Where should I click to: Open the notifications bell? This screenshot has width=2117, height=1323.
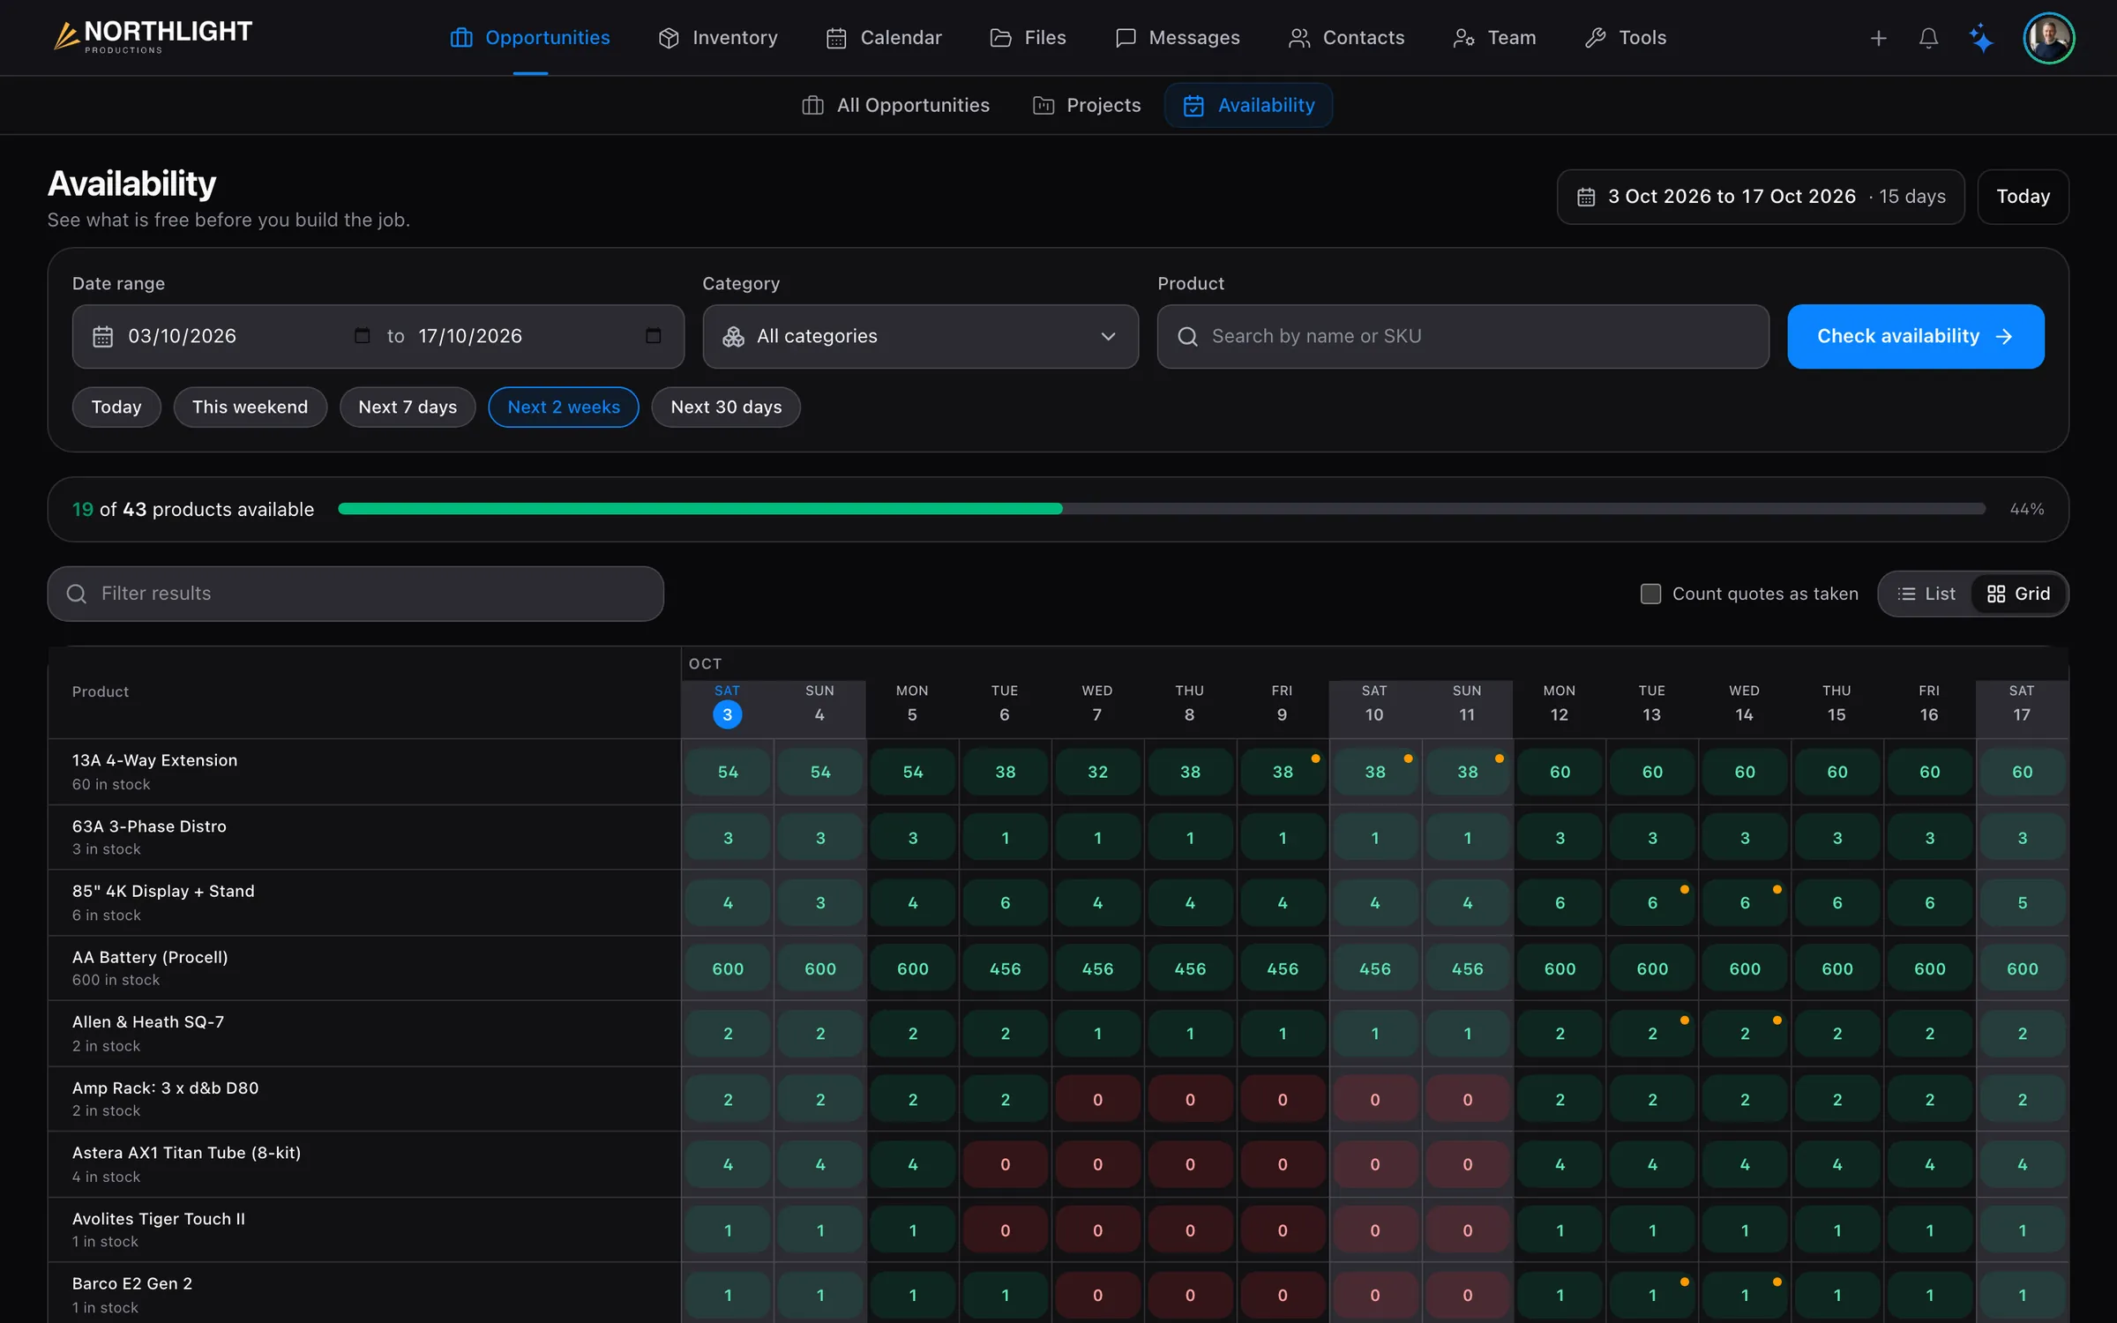(1928, 38)
